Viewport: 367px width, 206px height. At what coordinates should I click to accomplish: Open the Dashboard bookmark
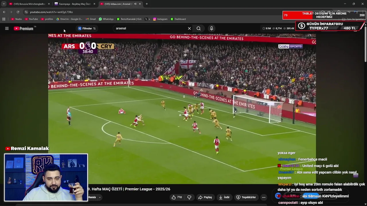click(x=178, y=19)
